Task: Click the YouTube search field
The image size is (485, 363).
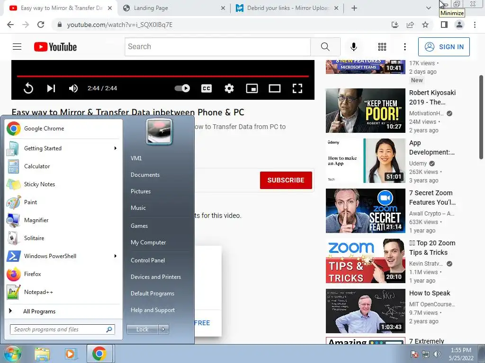Action: [217, 47]
